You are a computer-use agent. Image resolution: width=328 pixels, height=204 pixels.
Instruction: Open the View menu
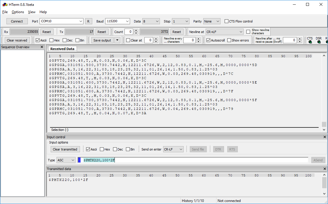click(32, 12)
